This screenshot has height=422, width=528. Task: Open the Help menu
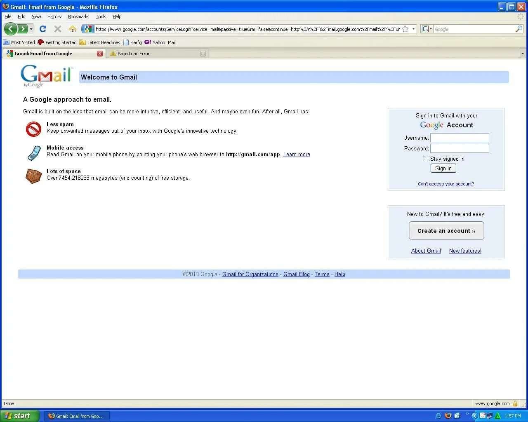point(117,16)
